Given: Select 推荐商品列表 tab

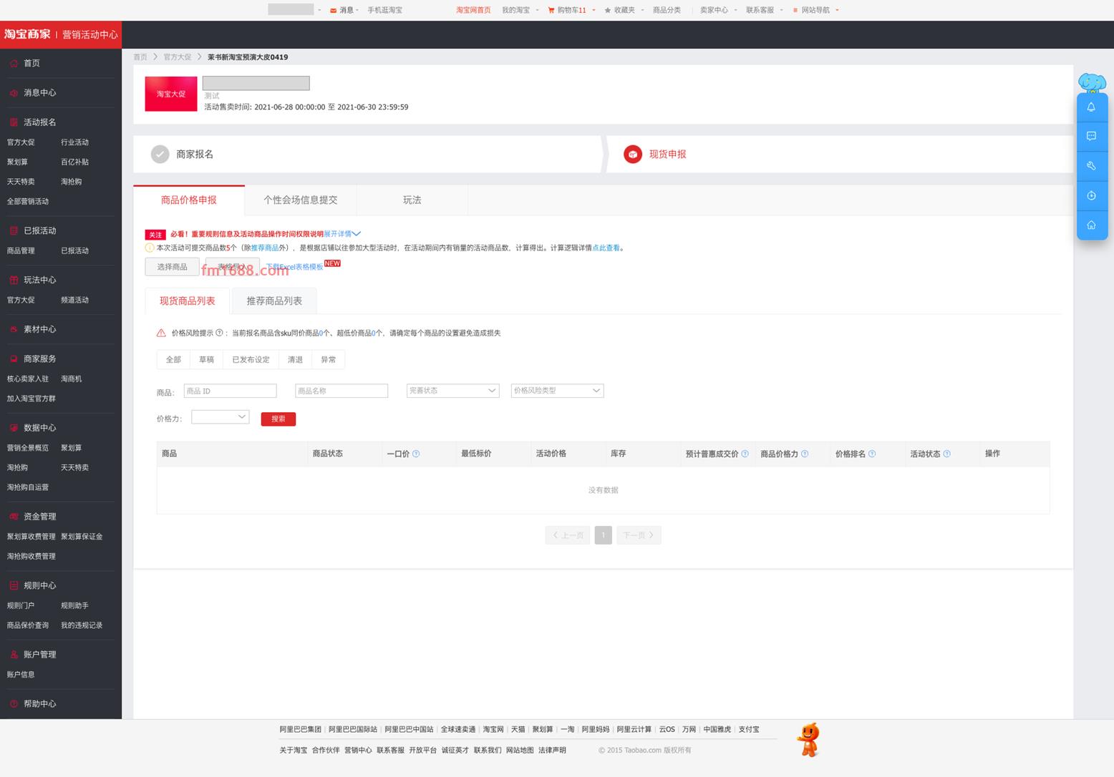Looking at the screenshot, I should pos(274,301).
